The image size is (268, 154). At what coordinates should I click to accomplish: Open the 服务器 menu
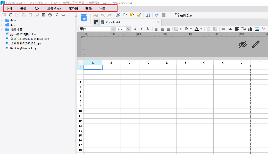(73, 9)
